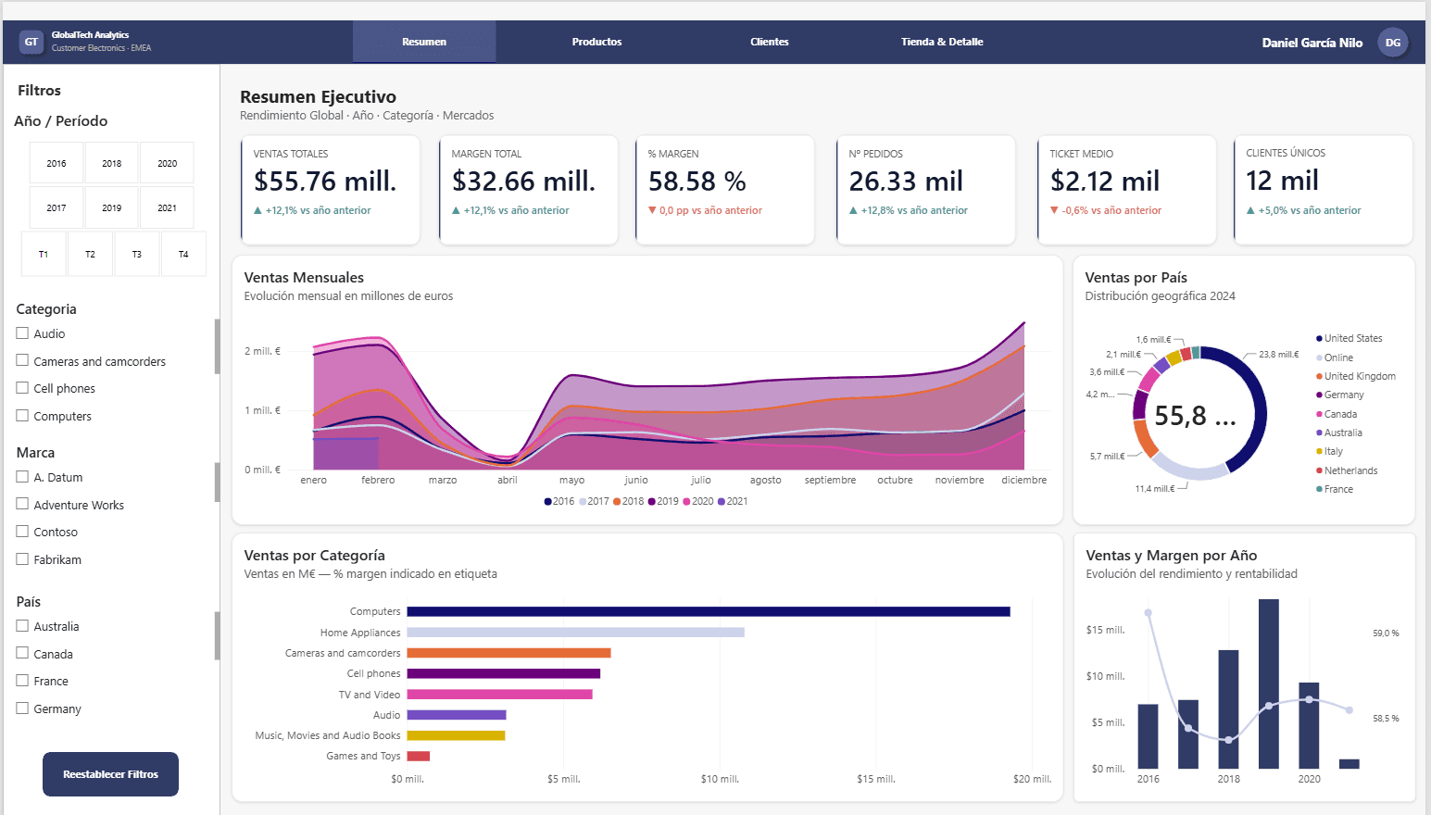
Task: Click the user name Daniel García Nilo
Action: tap(1312, 43)
